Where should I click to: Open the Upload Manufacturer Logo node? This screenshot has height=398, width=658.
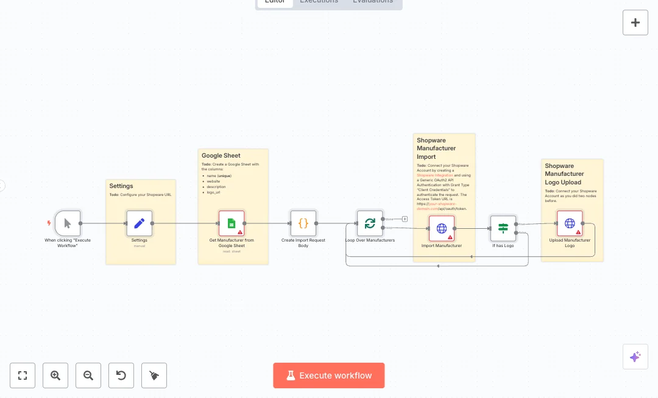pyautogui.click(x=570, y=223)
